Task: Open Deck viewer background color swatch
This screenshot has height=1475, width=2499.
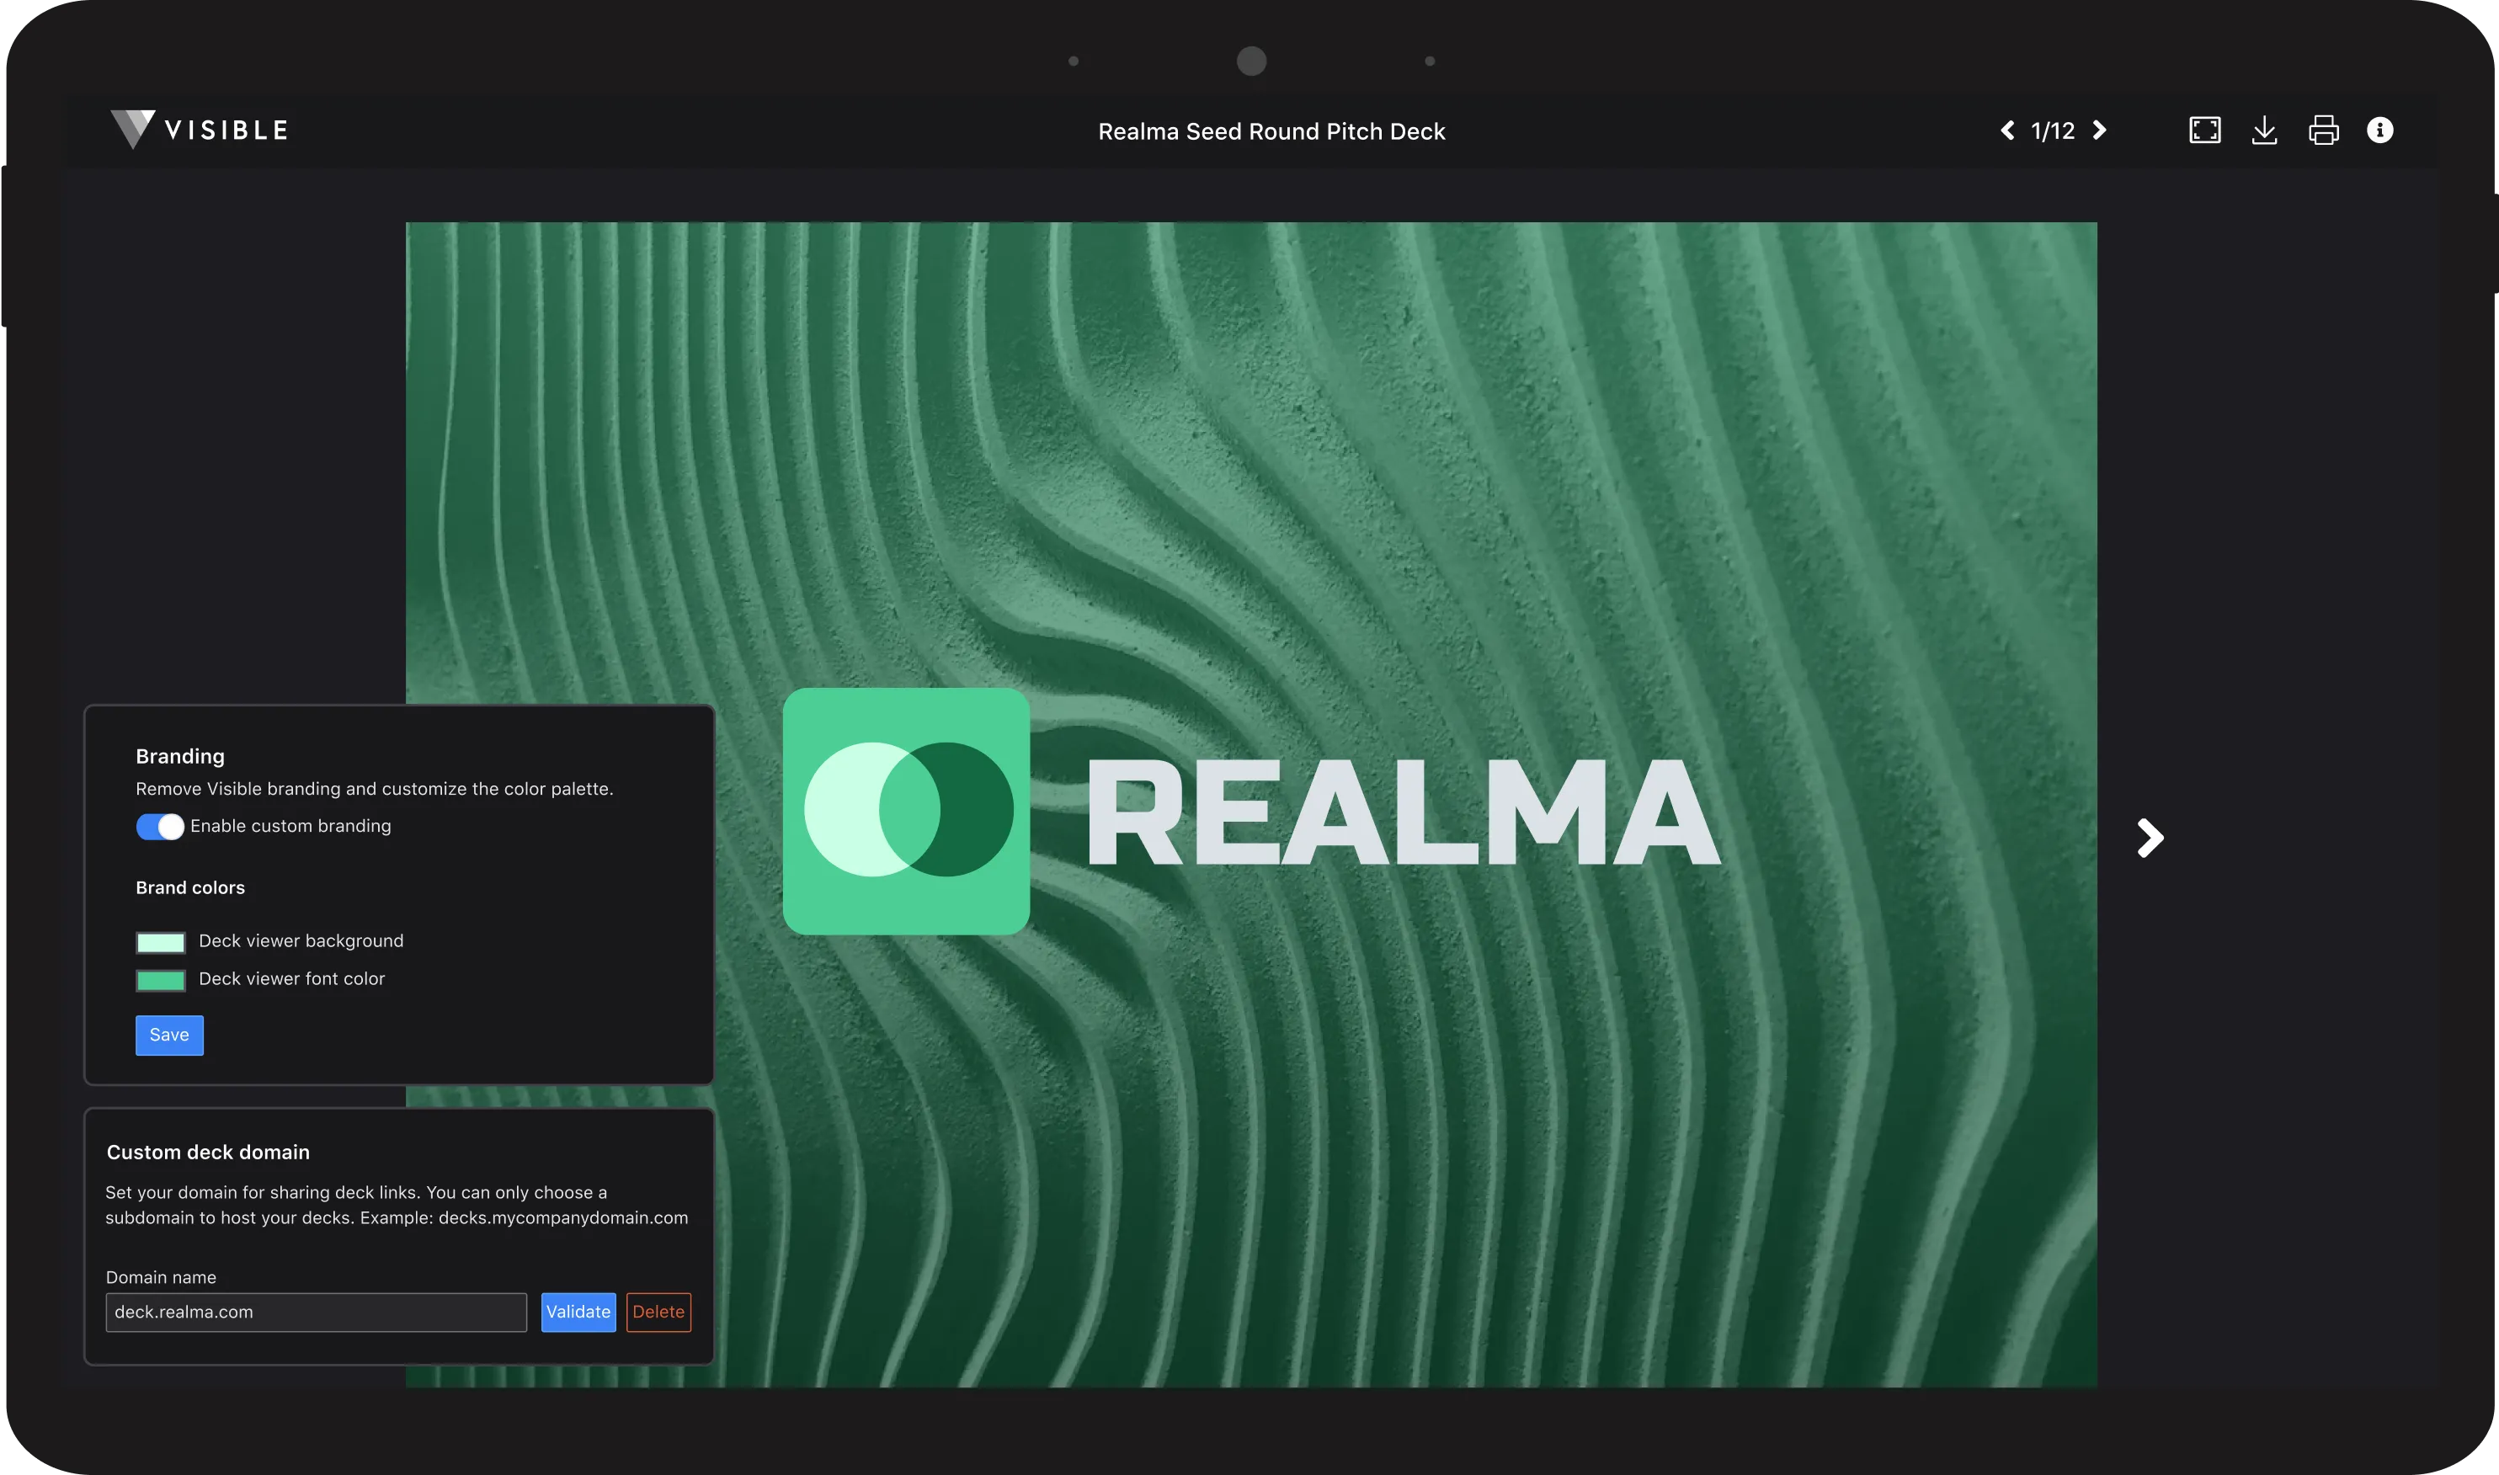Action: 160,942
